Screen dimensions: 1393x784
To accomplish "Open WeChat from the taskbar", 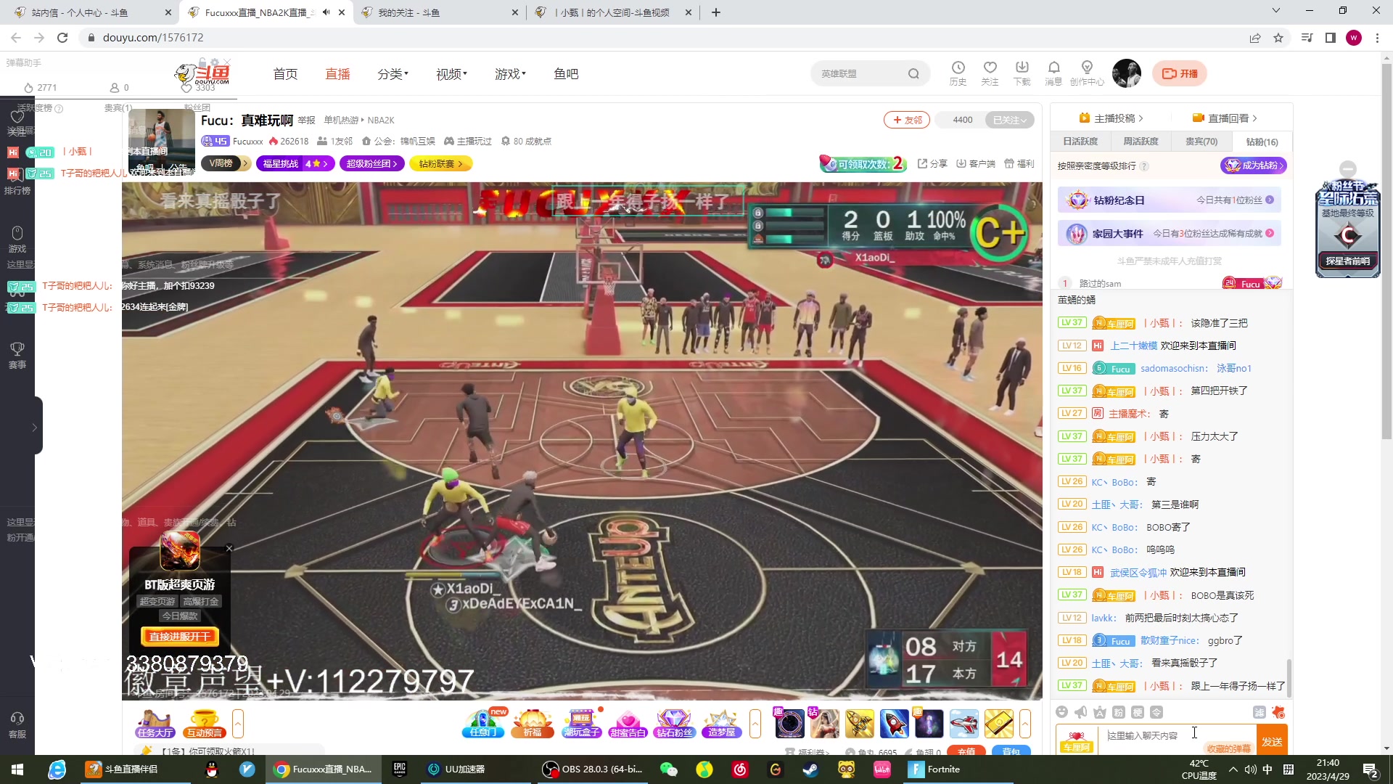I will [x=668, y=769].
